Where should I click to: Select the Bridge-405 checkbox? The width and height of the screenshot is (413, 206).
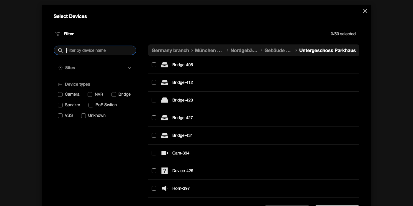click(154, 65)
